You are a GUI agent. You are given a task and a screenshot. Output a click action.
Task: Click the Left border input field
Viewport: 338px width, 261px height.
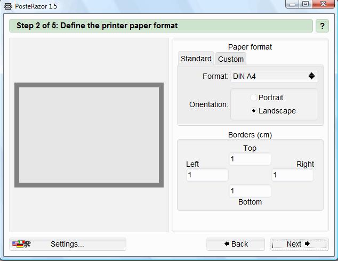coord(207,175)
